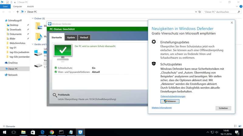Image resolution: width=243 pixels, height=136 pixels.
Task: Select the Startseite tab in Defender
Action: pos(57,37)
